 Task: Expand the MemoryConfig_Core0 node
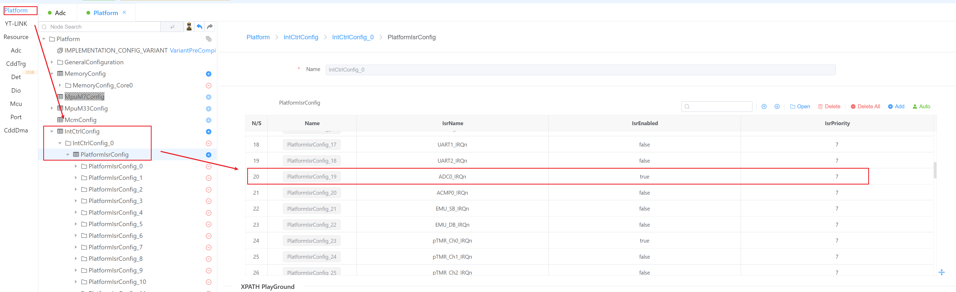(x=60, y=85)
